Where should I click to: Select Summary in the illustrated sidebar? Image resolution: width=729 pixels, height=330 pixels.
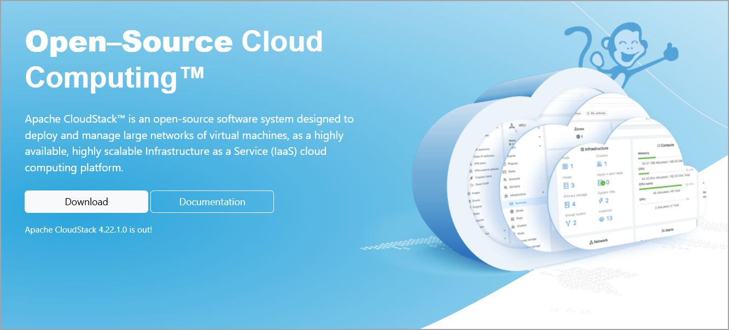pyautogui.click(x=518, y=203)
